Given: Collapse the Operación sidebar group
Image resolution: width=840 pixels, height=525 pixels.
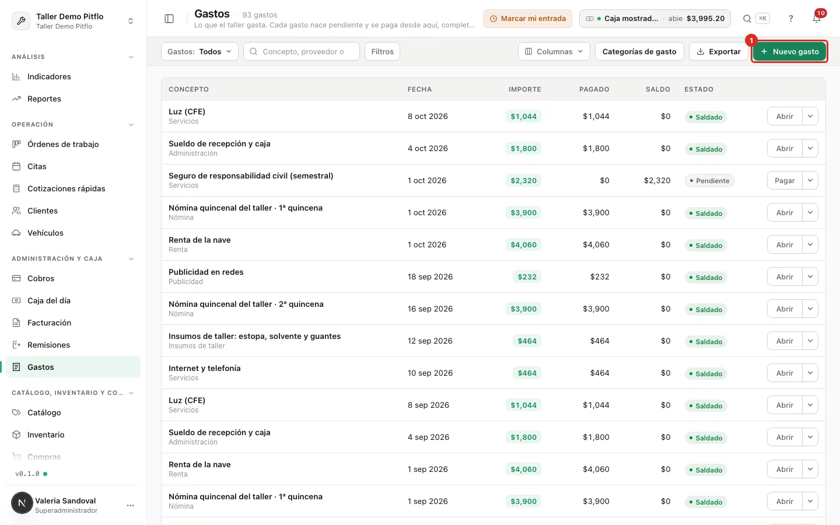Looking at the screenshot, I should 131,125.
